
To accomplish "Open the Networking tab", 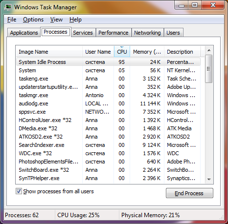I will point(147,33).
